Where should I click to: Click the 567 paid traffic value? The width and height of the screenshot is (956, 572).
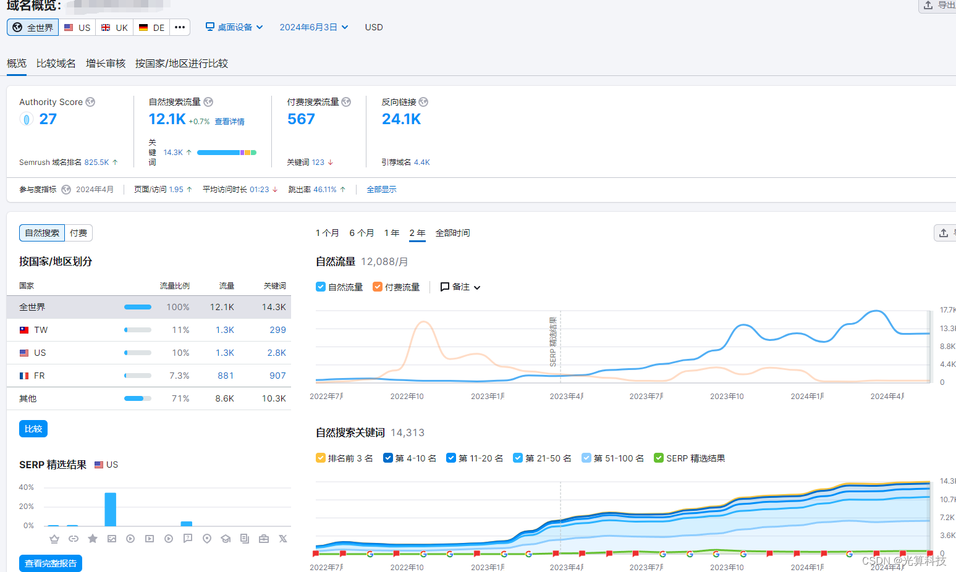[301, 119]
